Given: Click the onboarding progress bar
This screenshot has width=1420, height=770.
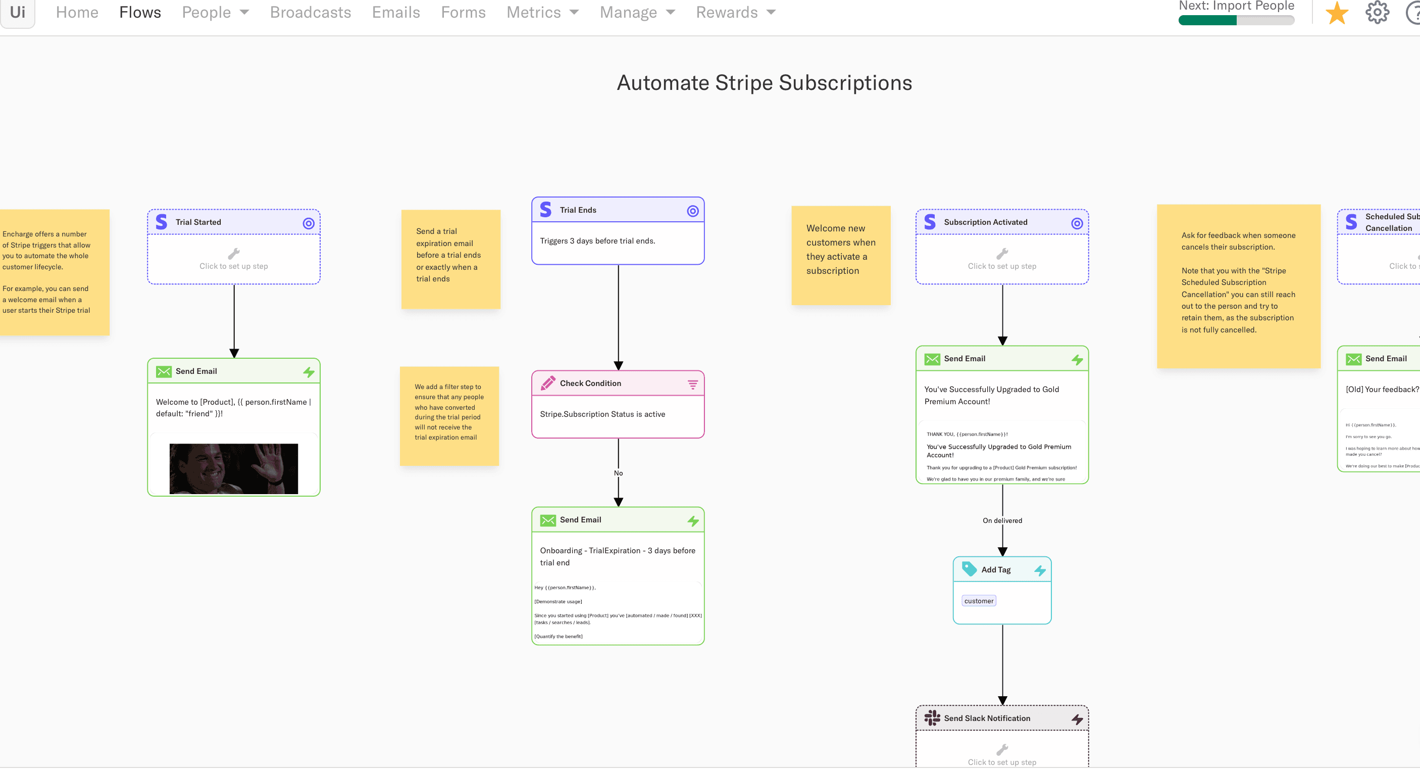Looking at the screenshot, I should click(1236, 20).
